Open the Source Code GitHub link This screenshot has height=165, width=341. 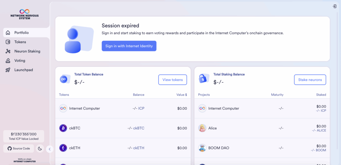[x=19, y=148]
